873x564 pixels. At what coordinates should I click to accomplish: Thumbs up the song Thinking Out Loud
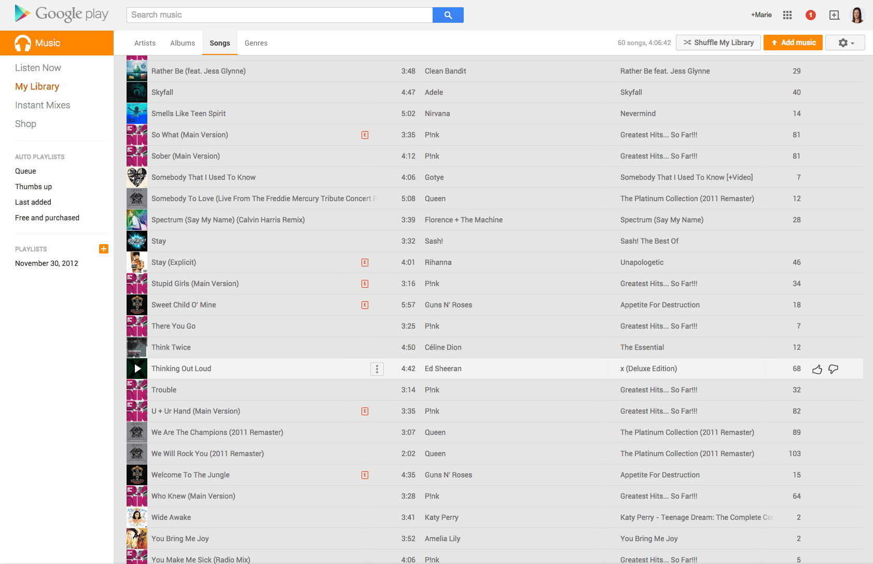coord(817,369)
